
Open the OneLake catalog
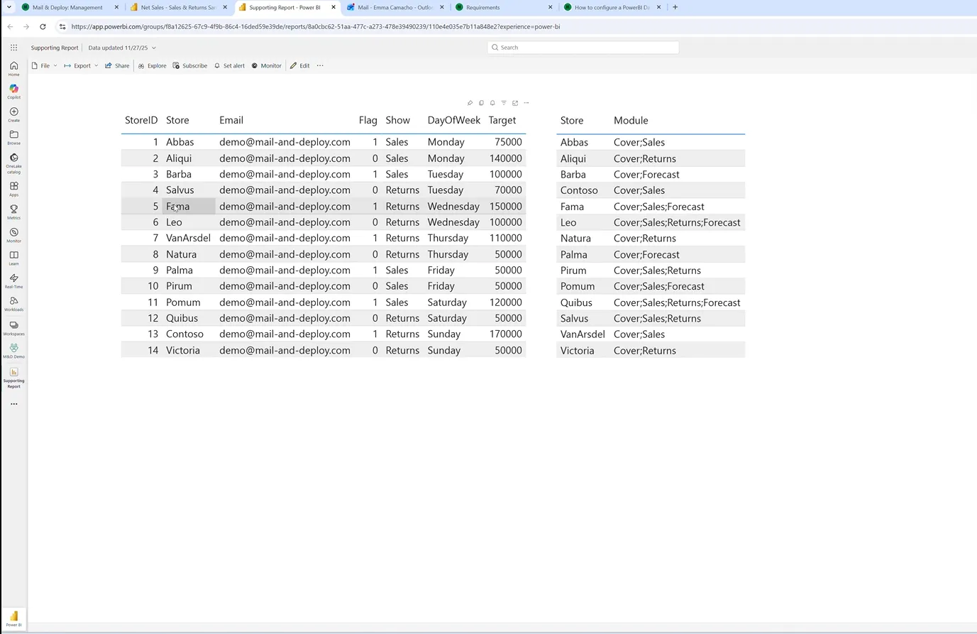click(13, 163)
